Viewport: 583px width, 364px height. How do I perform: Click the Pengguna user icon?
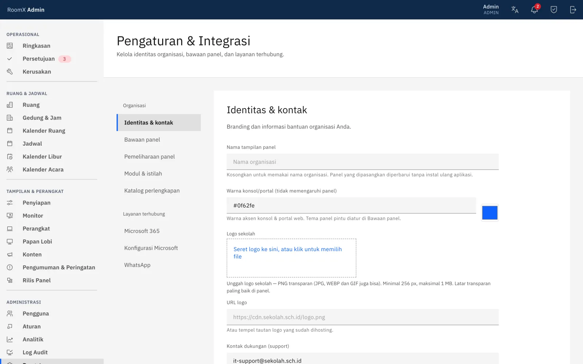pos(10,314)
